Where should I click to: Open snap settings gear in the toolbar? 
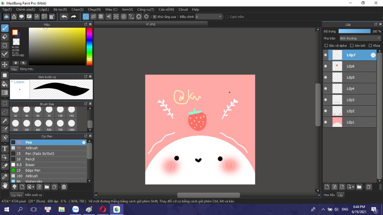point(146,16)
